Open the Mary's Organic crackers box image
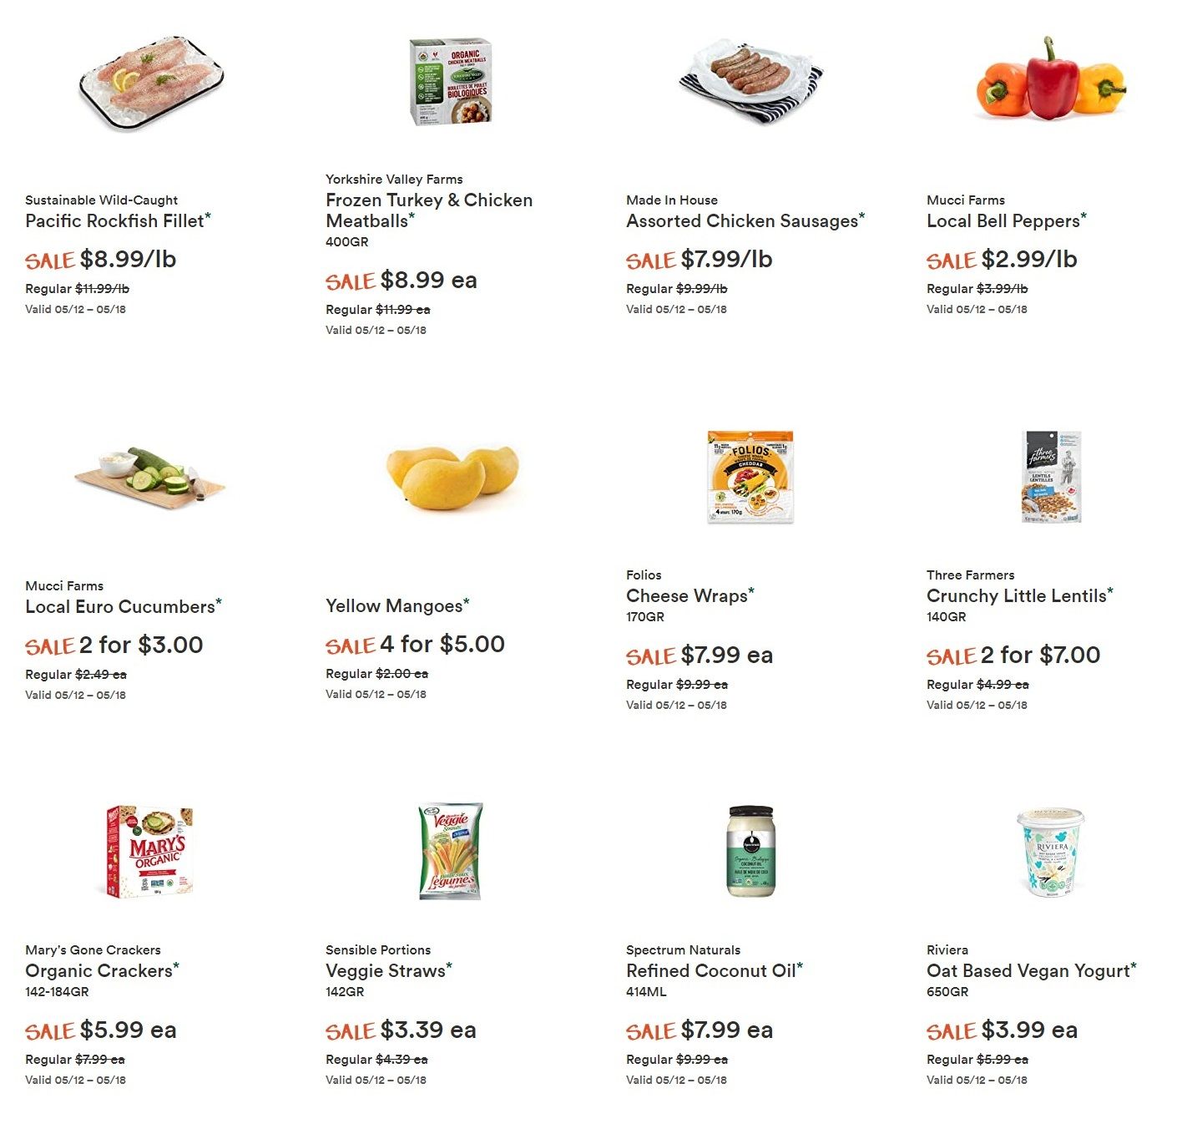The image size is (1187, 1134). 150,852
